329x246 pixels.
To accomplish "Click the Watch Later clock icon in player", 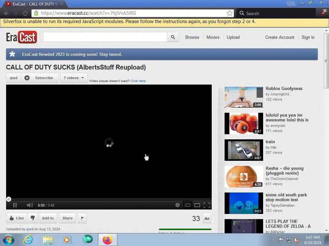I will click(x=177, y=205).
